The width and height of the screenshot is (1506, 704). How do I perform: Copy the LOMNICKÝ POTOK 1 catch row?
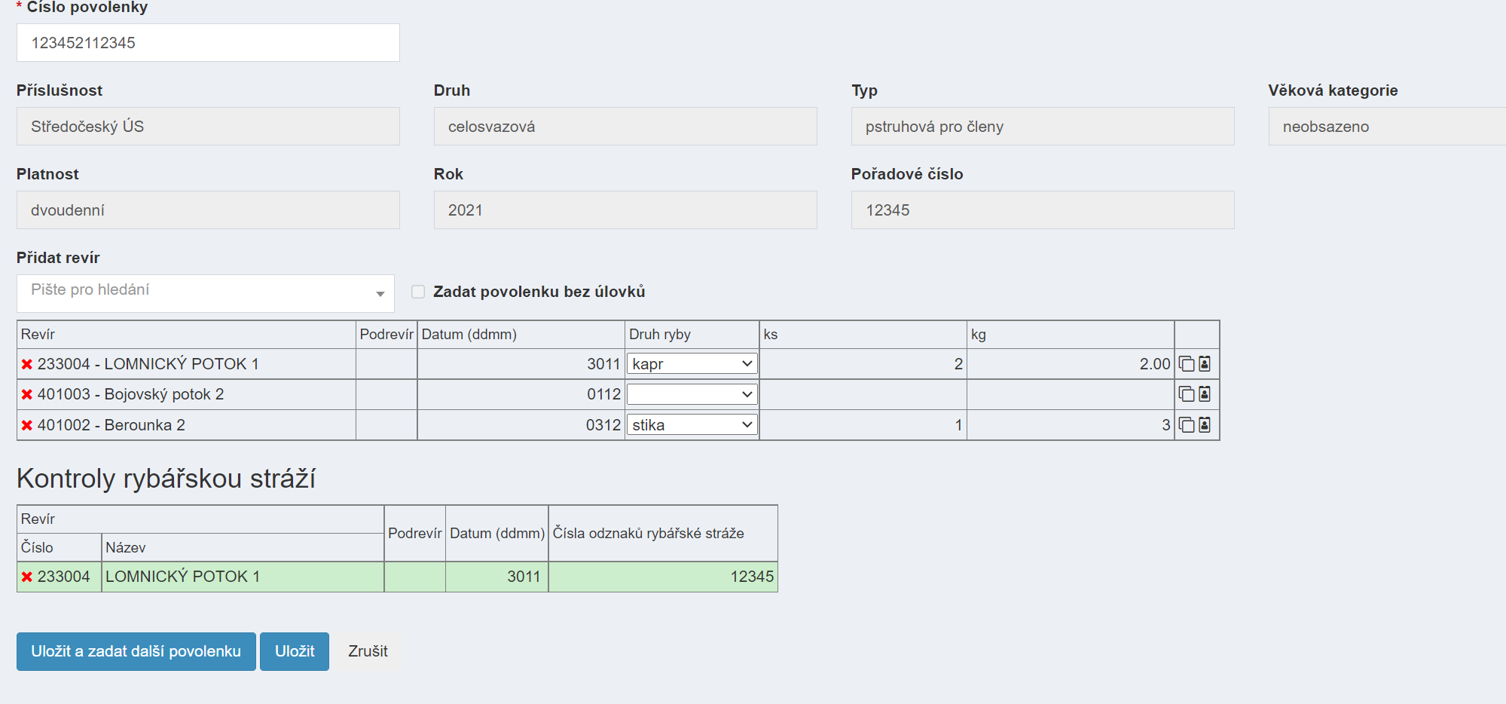tap(1187, 364)
